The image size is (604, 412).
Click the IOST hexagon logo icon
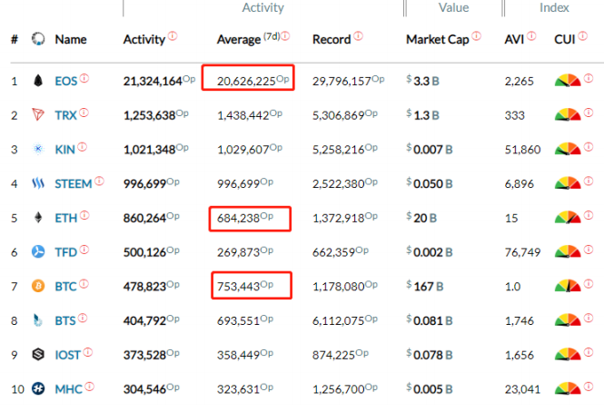pyautogui.click(x=38, y=354)
